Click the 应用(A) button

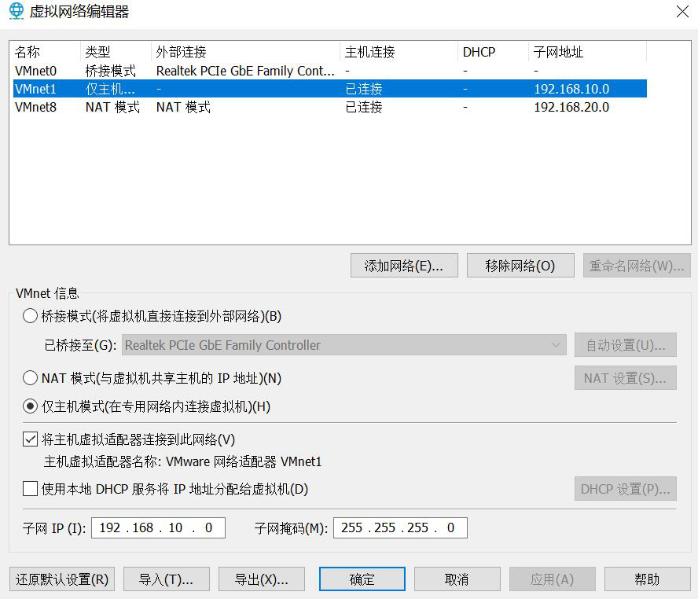(552, 579)
